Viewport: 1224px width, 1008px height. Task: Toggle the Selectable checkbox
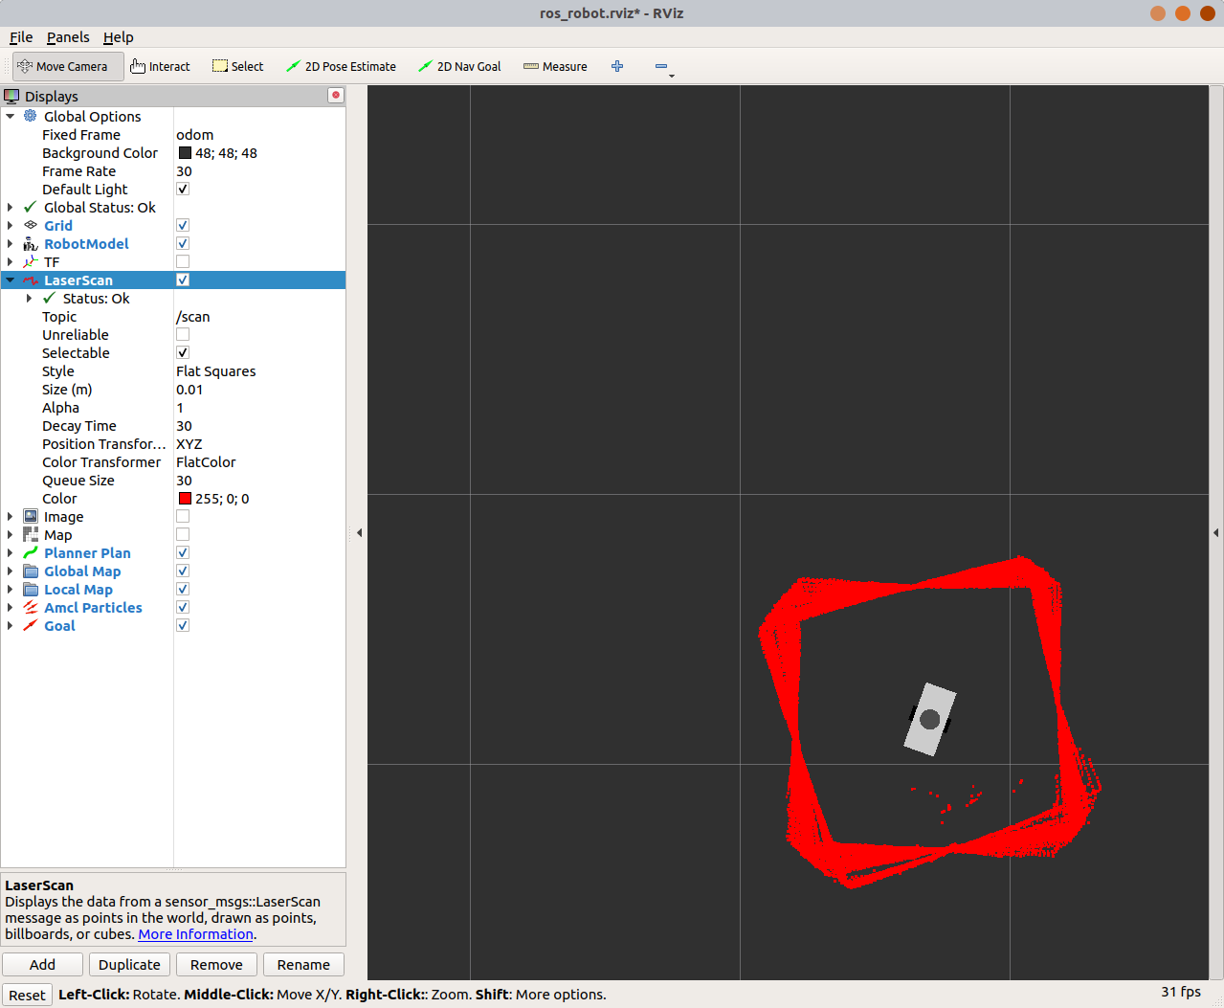click(183, 352)
